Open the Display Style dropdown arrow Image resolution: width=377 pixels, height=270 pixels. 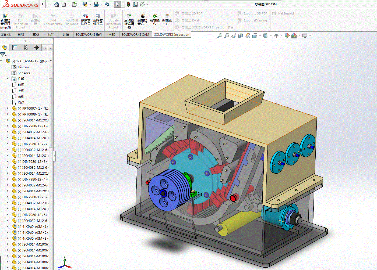pos(271,36)
